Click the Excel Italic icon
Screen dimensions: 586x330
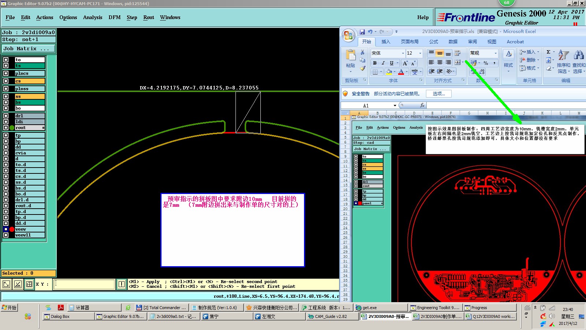[x=383, y=63]
